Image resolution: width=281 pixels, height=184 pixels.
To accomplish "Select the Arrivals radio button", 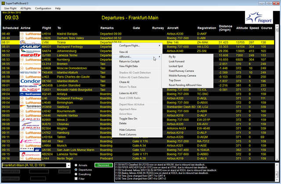I will pyautogui.click(x=76, y=165).
